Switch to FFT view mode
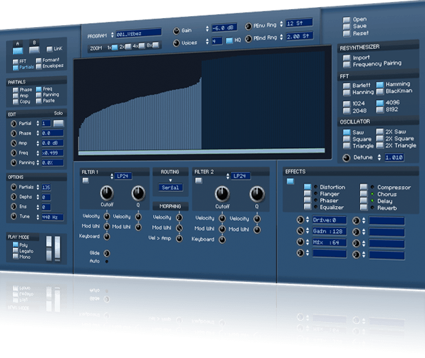The height and width of the screenshot is (358, 425). 16,61
